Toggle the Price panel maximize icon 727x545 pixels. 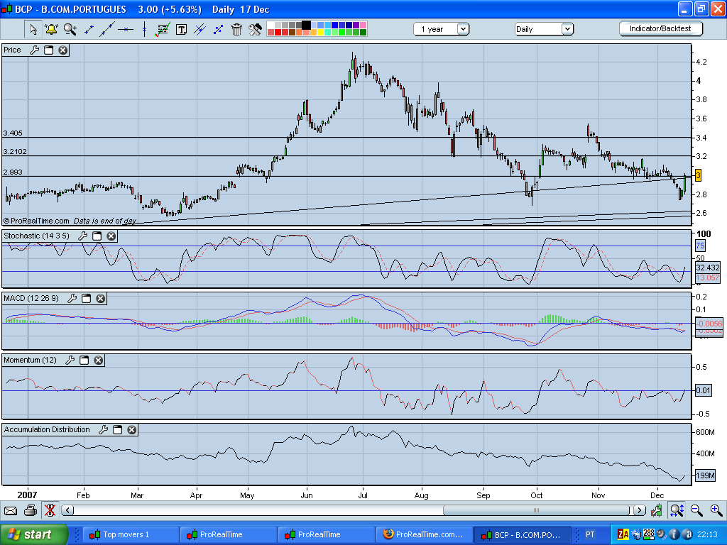coord(49,50)
